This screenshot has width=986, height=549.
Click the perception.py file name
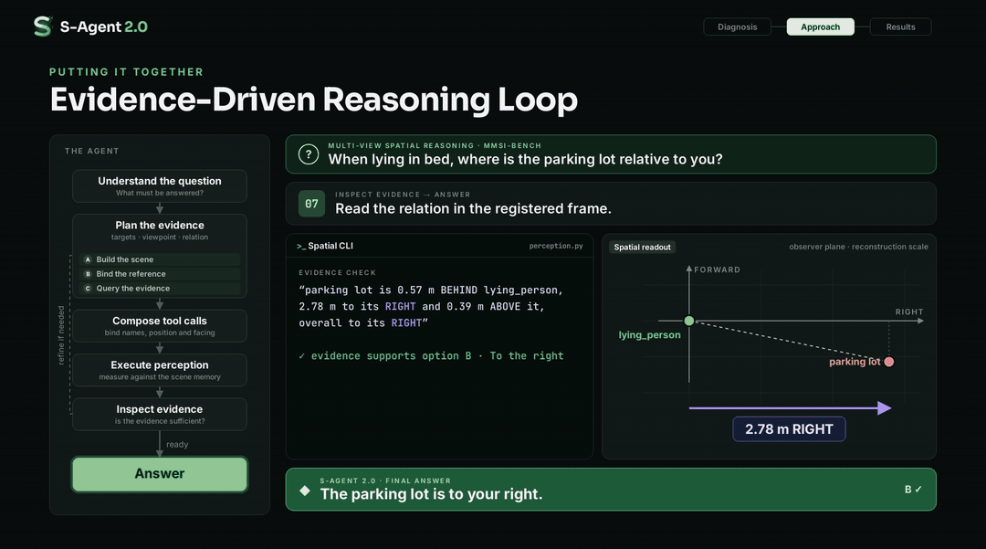coord(556,246)
